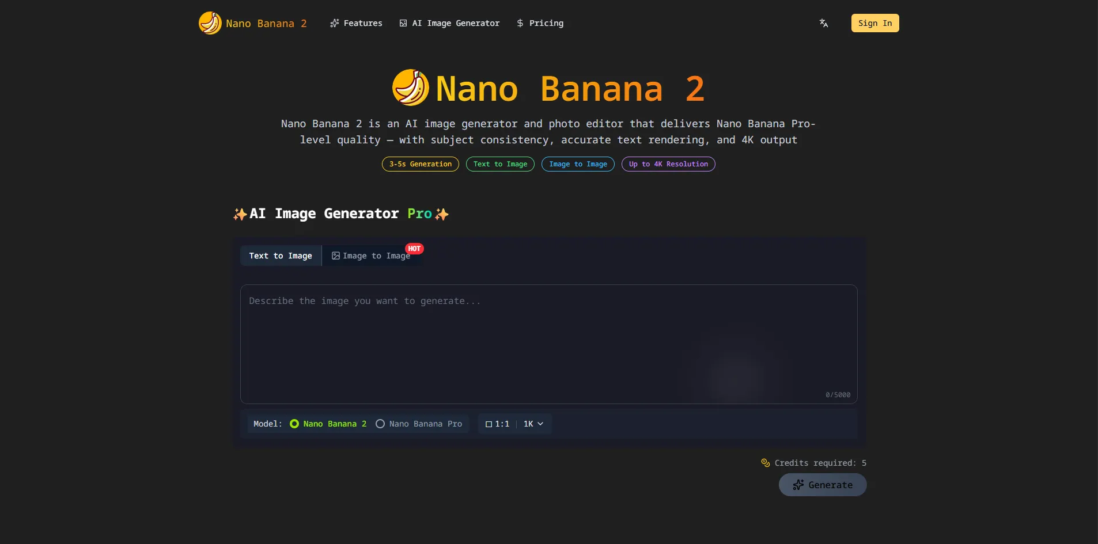Viewport: 1098px width, 544px height.
Task: Click the Image to Image badge
Action: point(578,164)
